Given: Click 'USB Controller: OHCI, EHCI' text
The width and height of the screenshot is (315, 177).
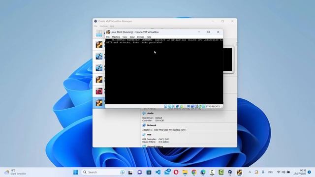Looking at the screenshot, I should click(x=156, y=139).
